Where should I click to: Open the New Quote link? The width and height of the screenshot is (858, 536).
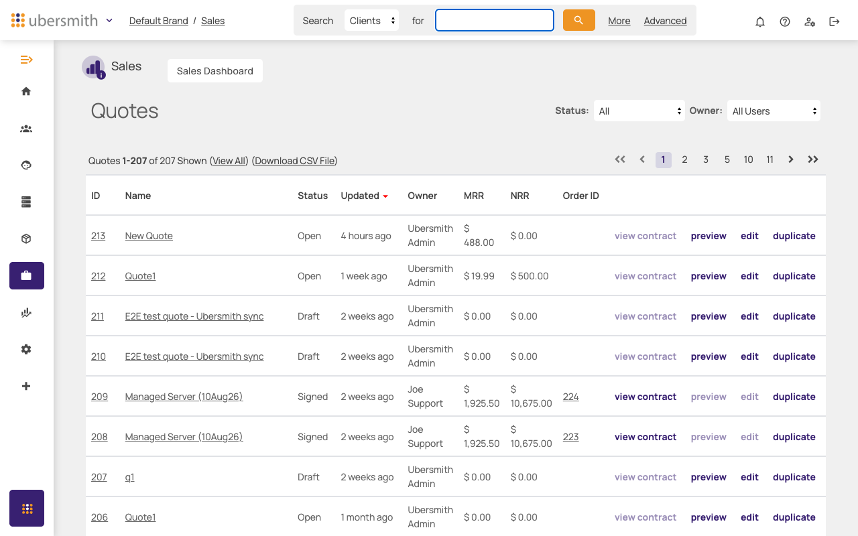coord(149,236)
